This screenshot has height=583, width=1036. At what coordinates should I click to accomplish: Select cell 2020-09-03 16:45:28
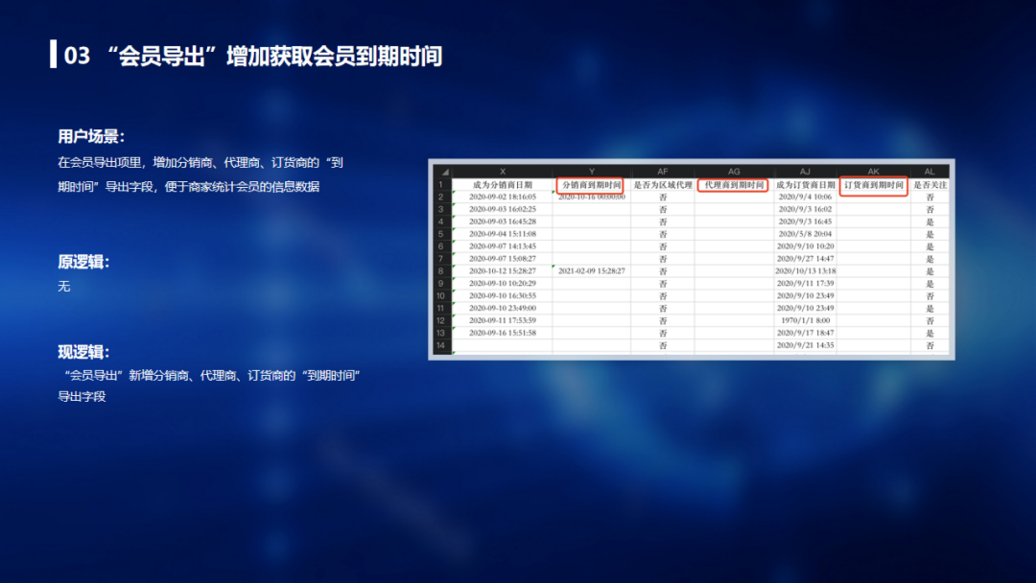502,222
